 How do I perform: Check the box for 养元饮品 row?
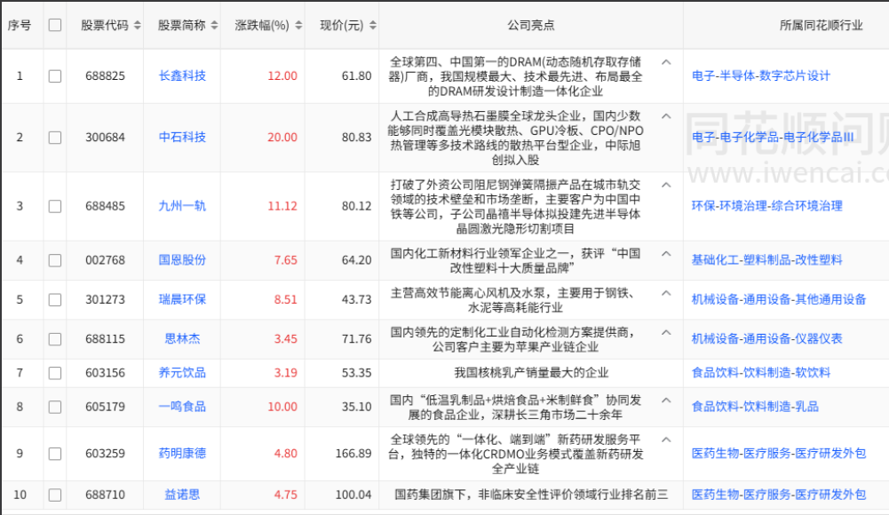tap(55, 373)
